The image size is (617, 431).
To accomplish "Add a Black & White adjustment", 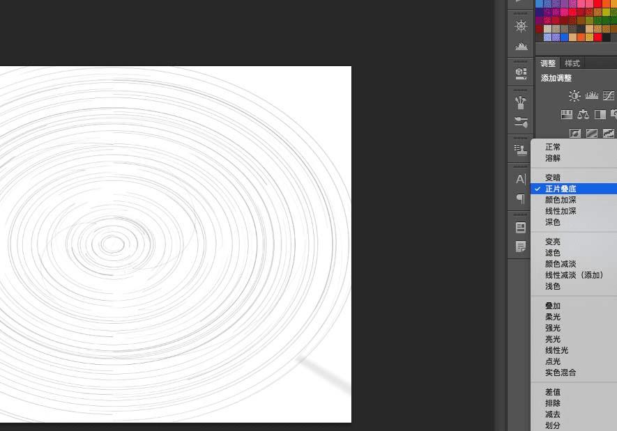I will (x=600, y=114).
